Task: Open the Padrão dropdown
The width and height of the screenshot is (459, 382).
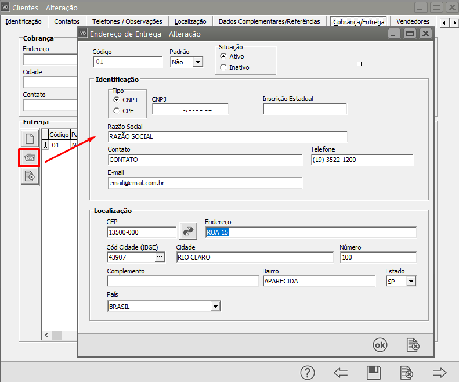Action: point(198,62)
